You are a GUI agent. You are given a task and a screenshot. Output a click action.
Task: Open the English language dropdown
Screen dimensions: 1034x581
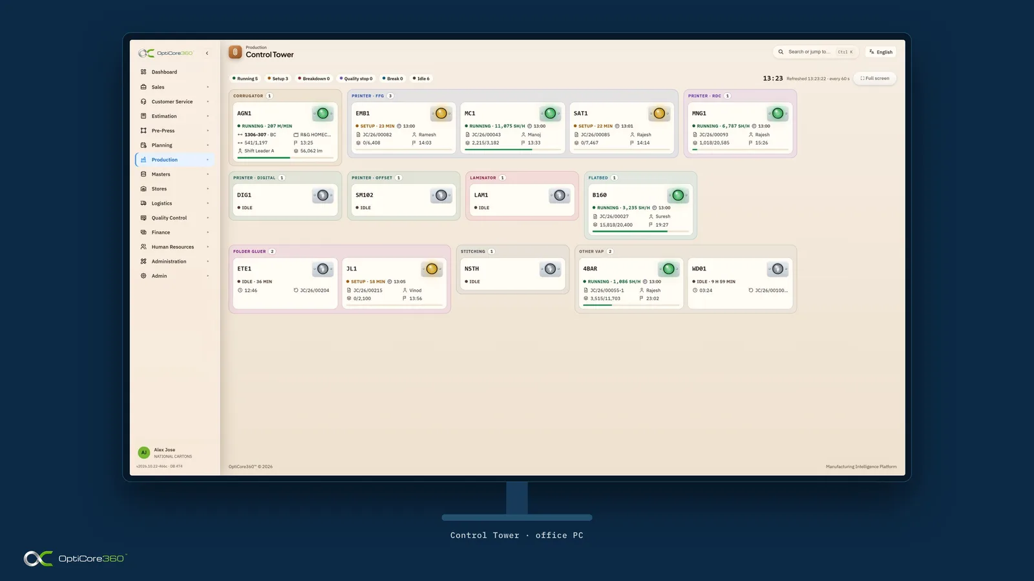[x=881, y=52]
